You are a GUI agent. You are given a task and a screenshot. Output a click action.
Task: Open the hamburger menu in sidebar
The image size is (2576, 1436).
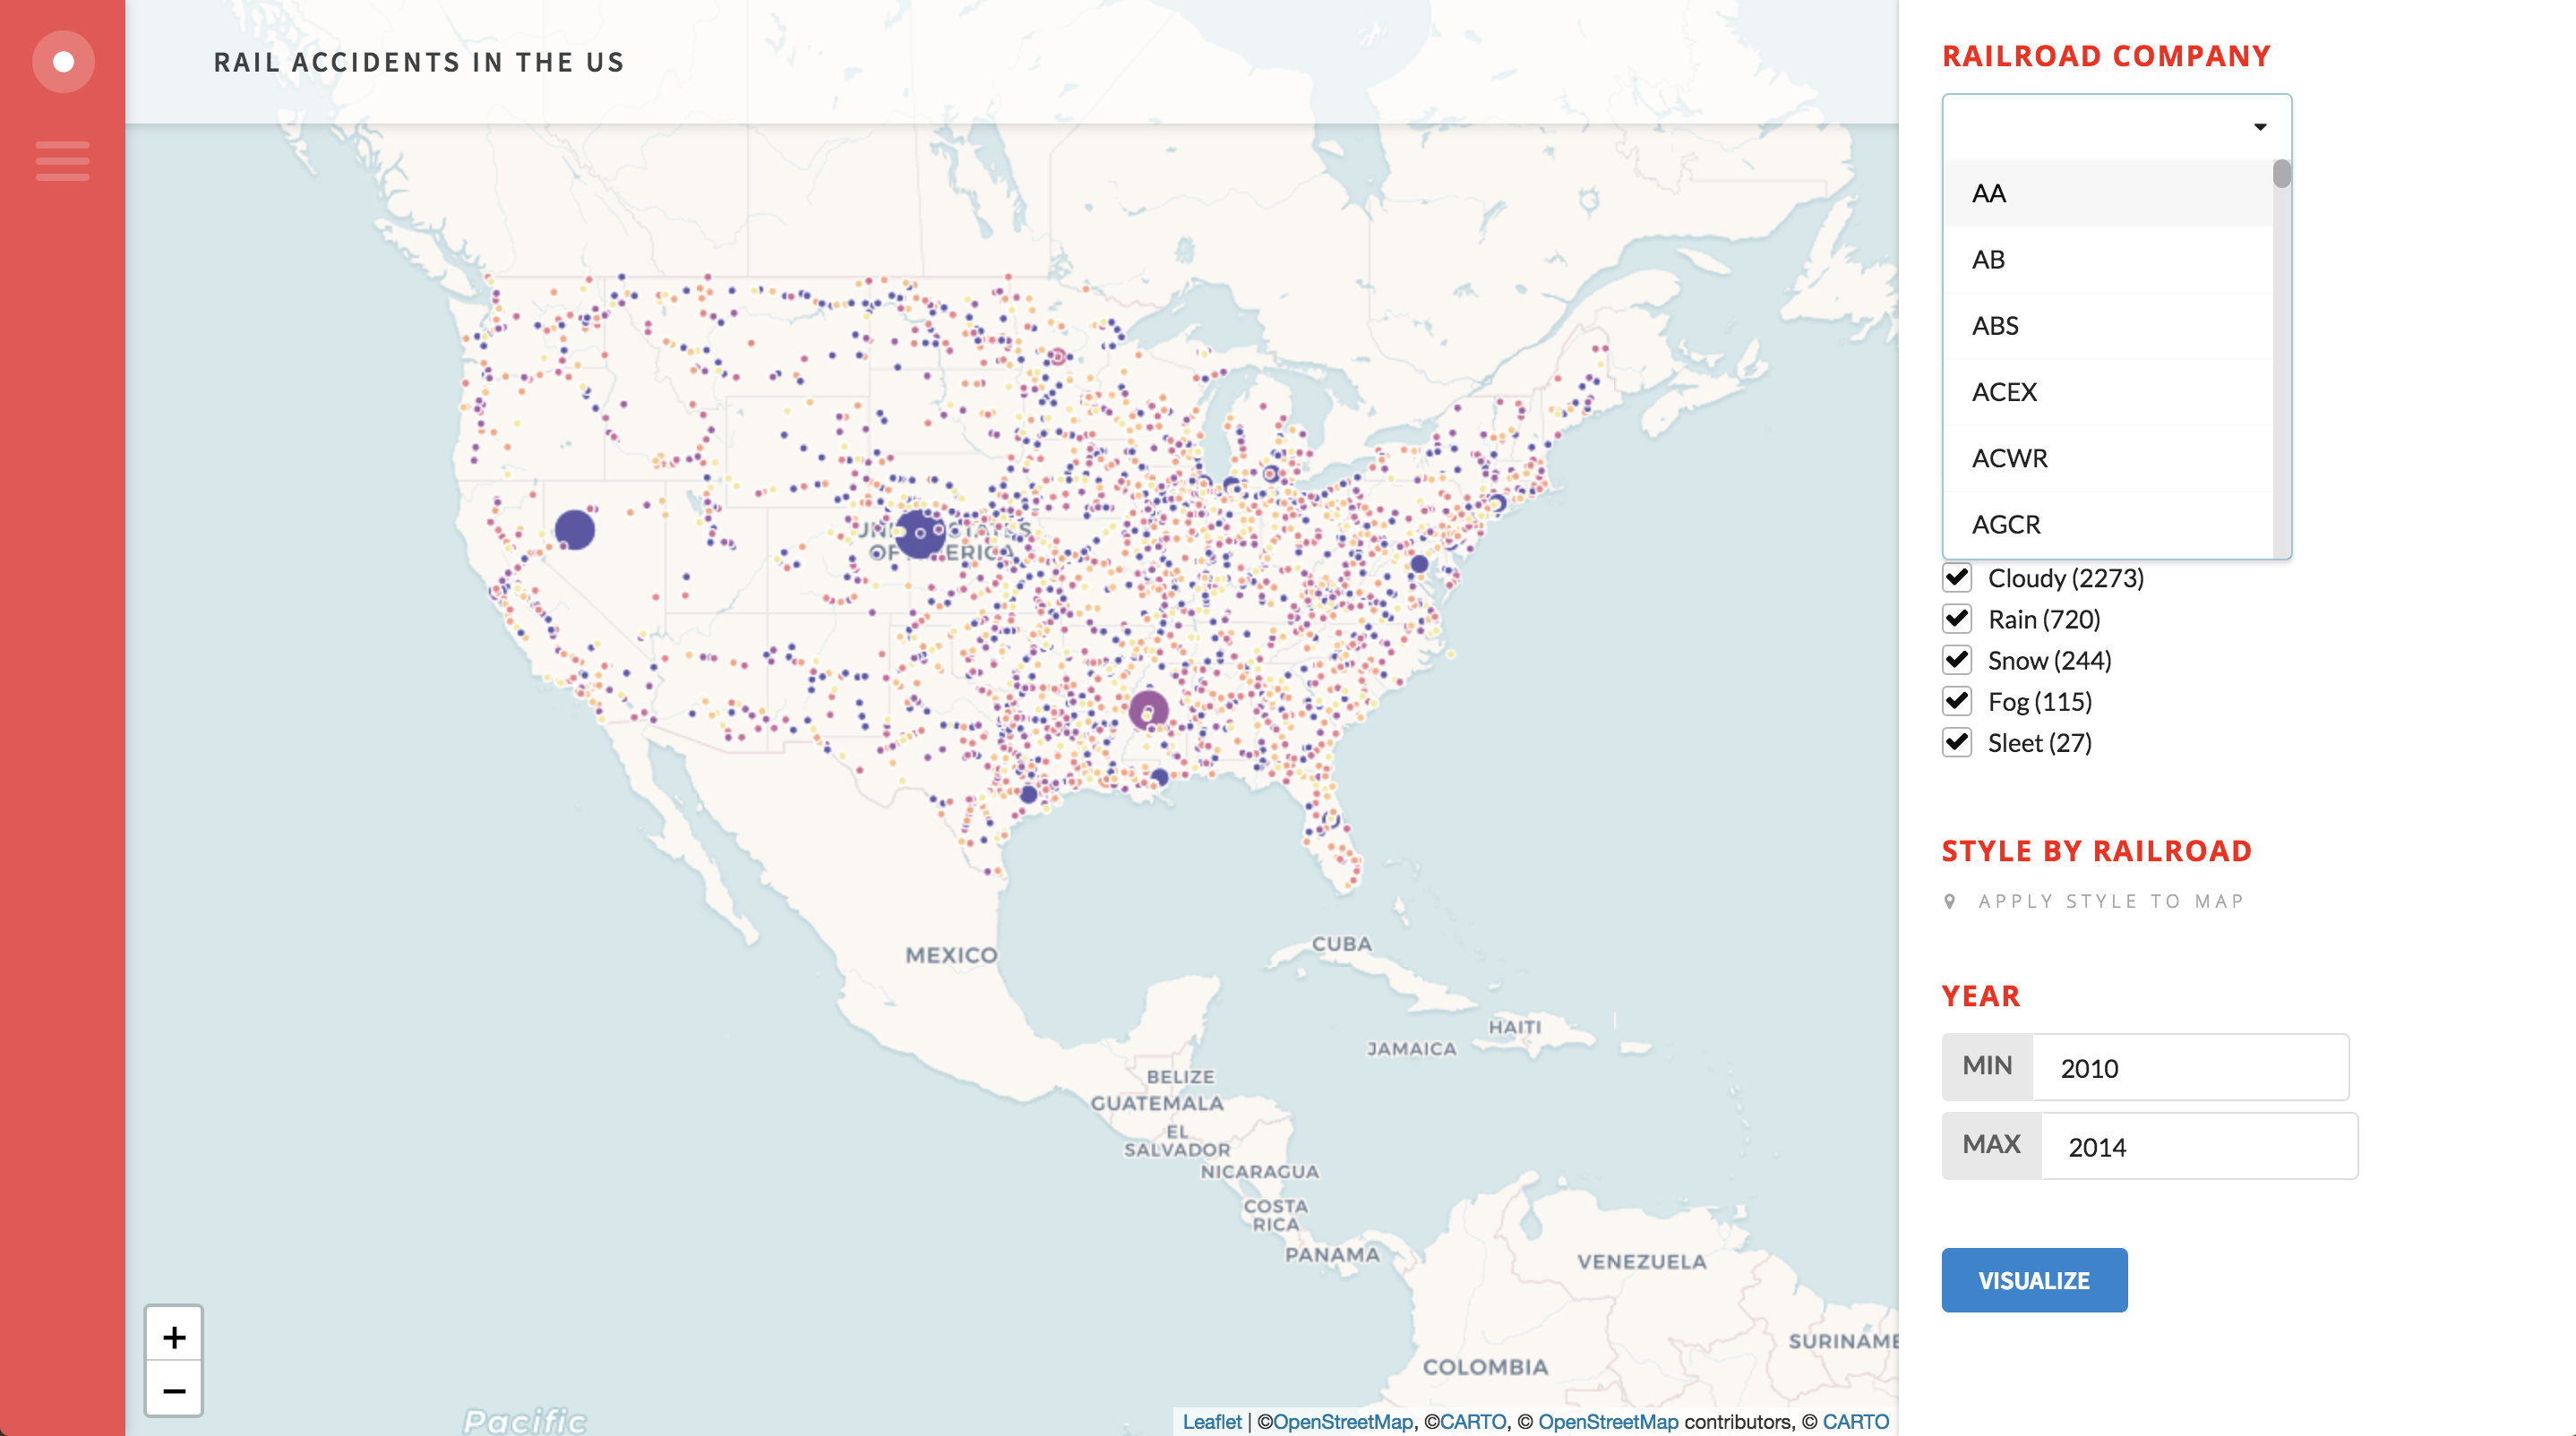[x=63, y=161]
